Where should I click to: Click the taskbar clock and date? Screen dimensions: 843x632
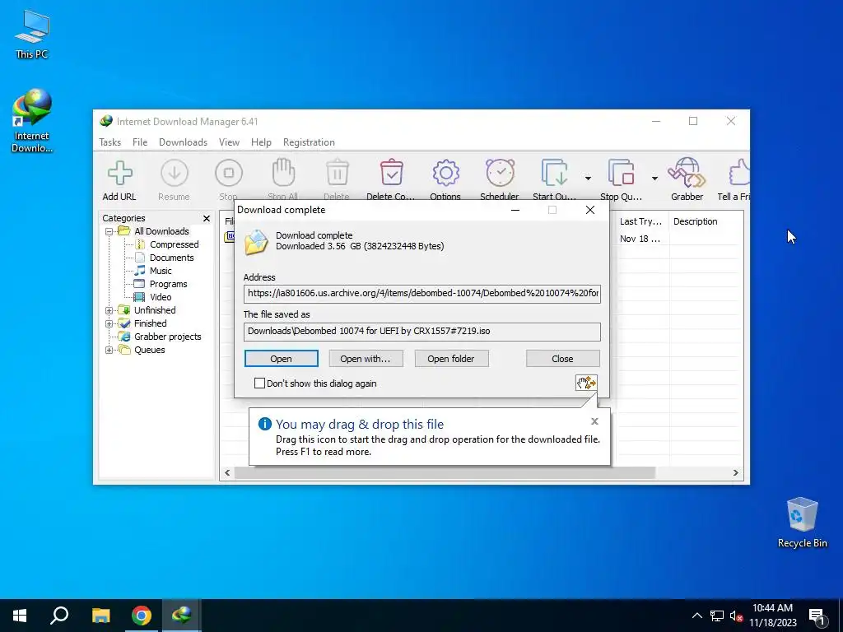tap(772, 616)
